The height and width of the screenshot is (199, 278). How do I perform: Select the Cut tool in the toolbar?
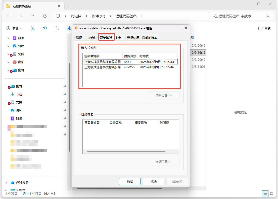click(32, 28)
